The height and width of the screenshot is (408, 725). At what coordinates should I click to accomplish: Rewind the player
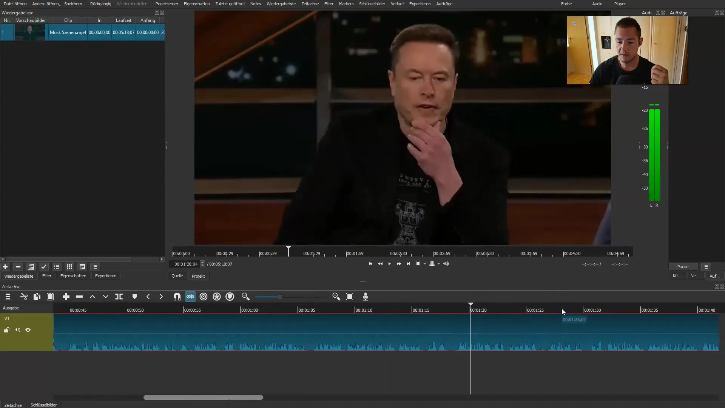click(x=380, y=264)
